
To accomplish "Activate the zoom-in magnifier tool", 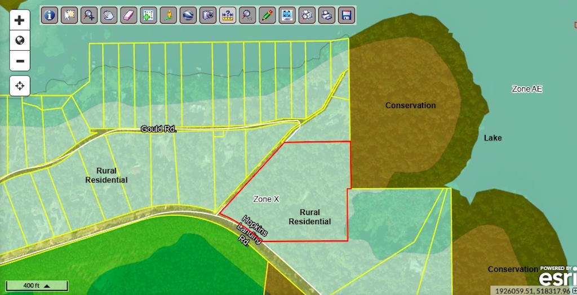I will 89,15.
